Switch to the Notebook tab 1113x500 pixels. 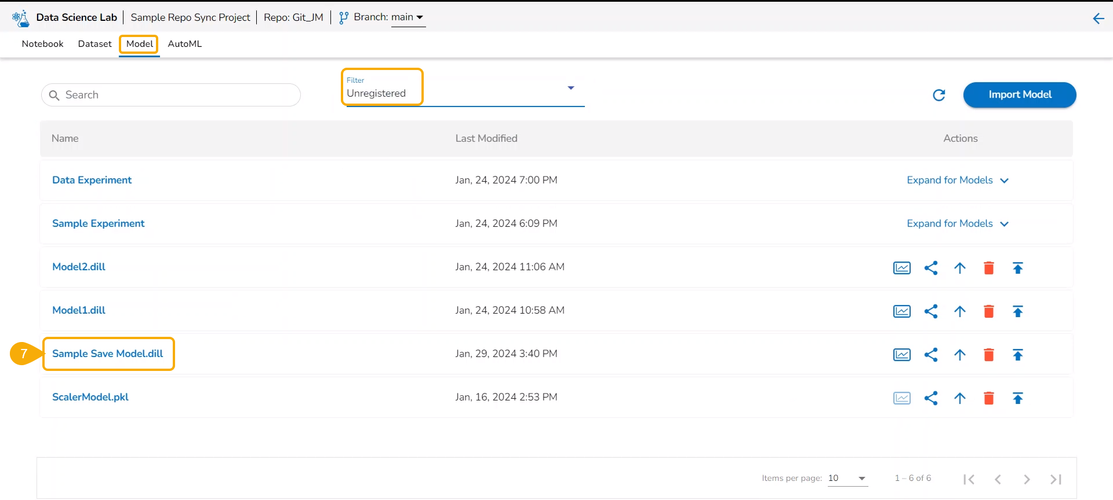tap(42, 44)
